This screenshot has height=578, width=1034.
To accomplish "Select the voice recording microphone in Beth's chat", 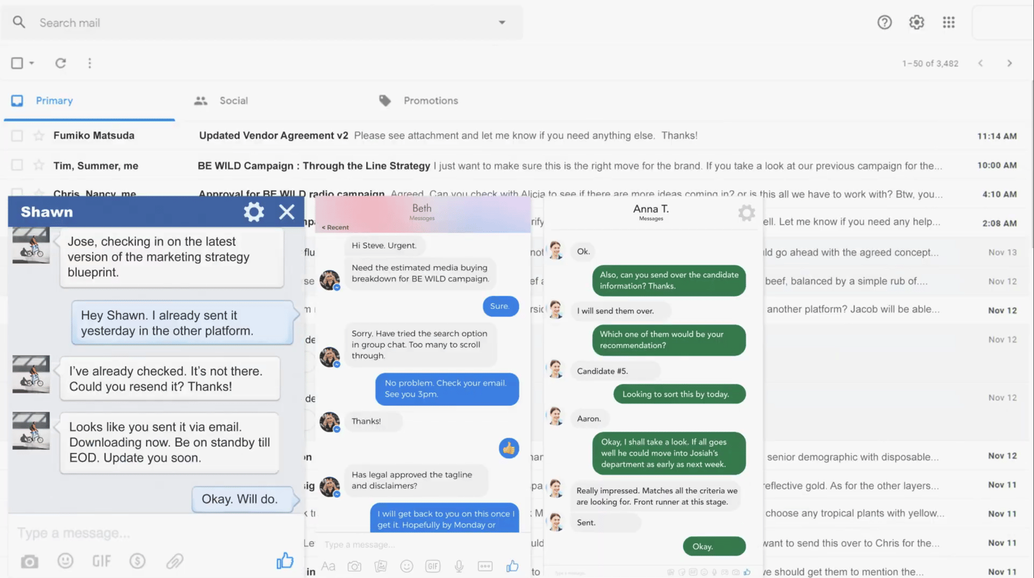I will click(x=459, y=566).
